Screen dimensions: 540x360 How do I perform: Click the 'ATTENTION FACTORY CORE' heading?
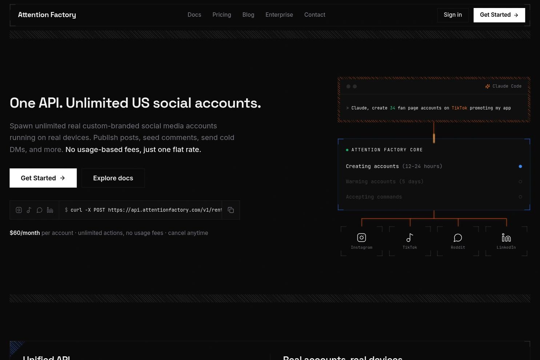(x=387, y=150)
